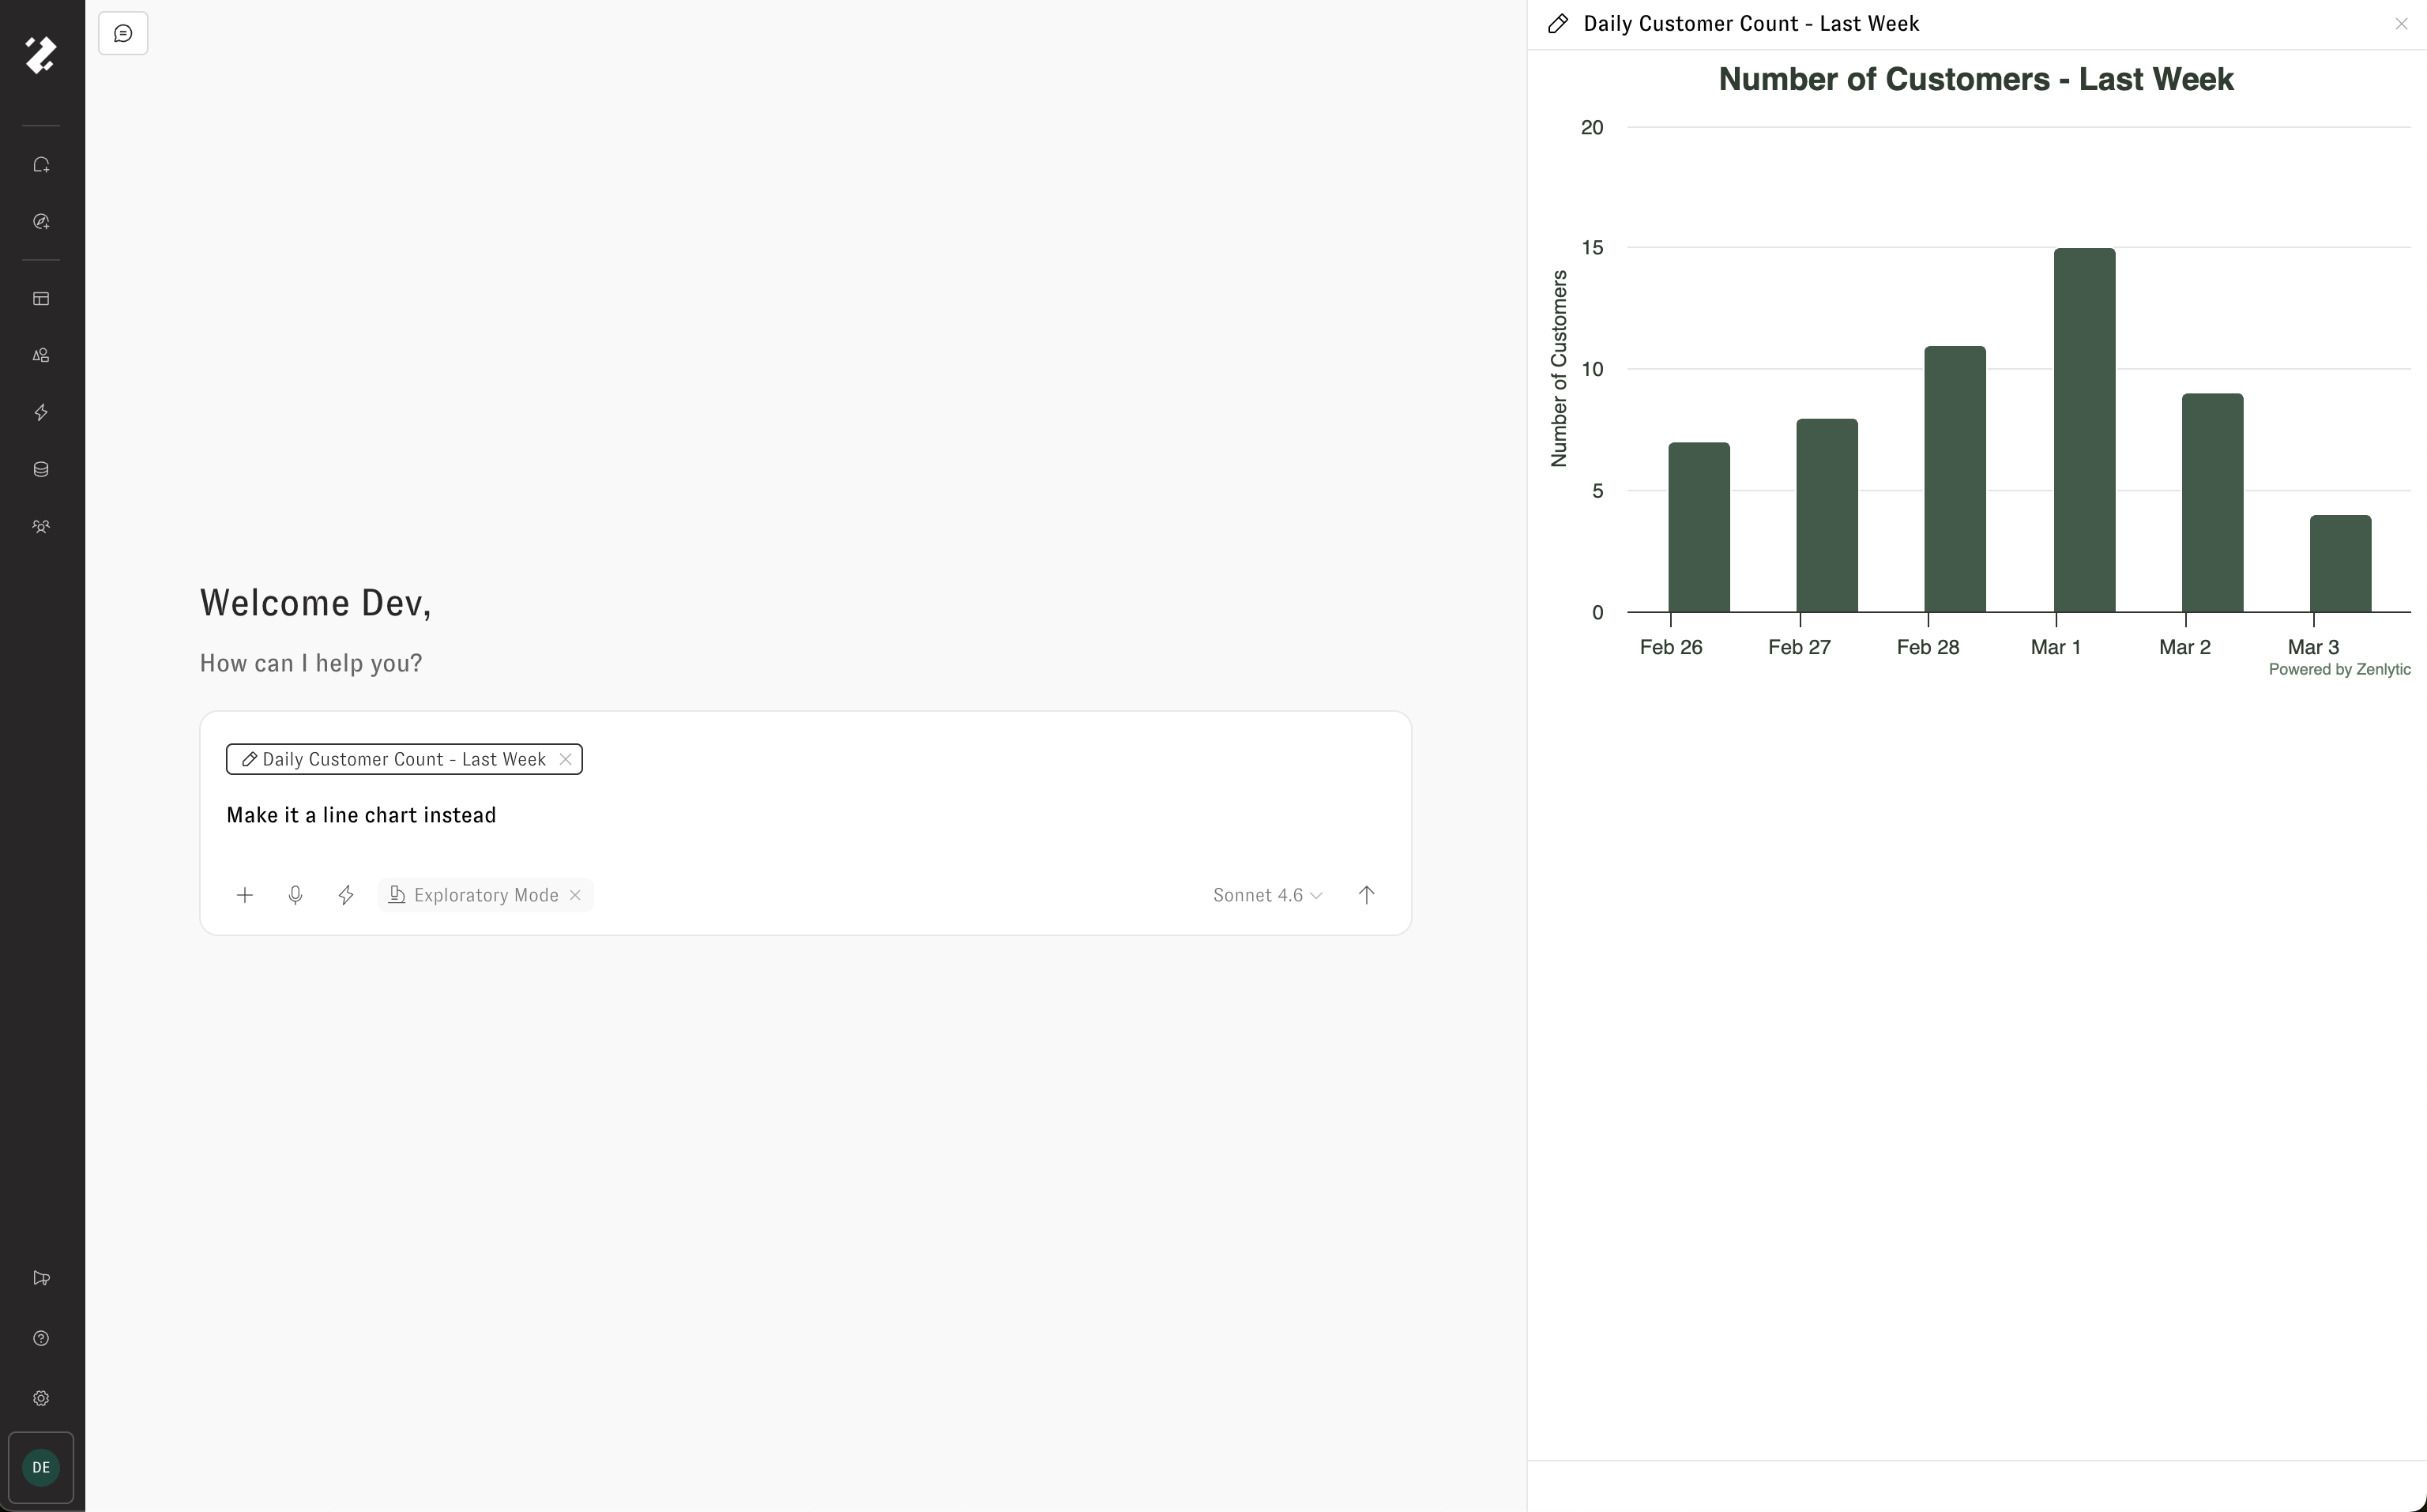Send the message with arrow button
The width and height of the screenshot is (2427, 1512).
click(1366, 895)
